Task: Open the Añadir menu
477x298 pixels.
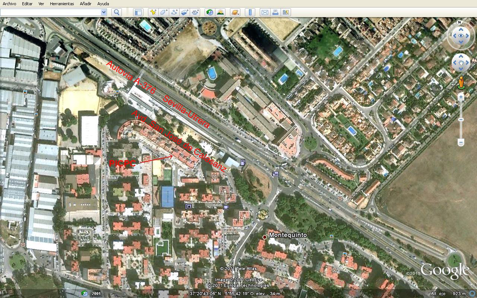Action: [86, 3]
